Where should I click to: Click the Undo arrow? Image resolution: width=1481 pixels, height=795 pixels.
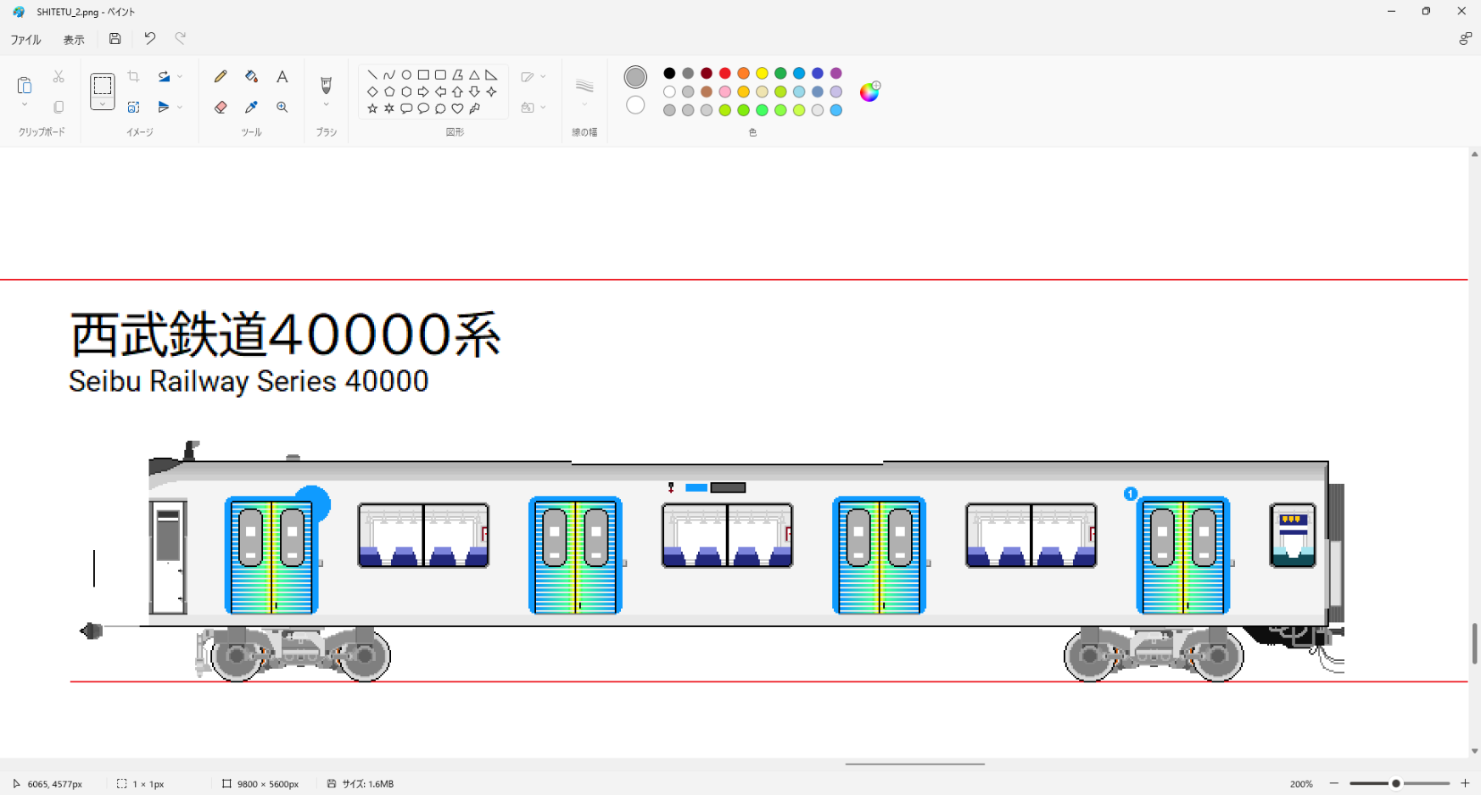tap(150, 39)
